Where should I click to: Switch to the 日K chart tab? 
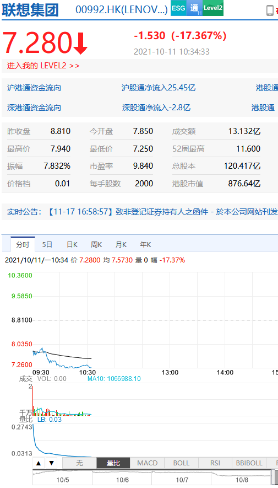coord(72,245)
